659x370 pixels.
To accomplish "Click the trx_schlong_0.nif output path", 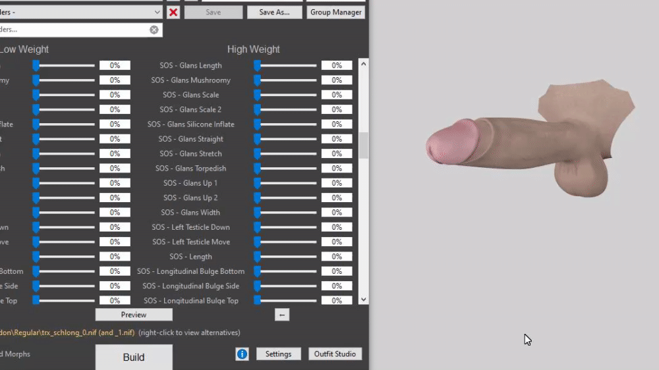I will pyautogui.click(x=67, y=332).
